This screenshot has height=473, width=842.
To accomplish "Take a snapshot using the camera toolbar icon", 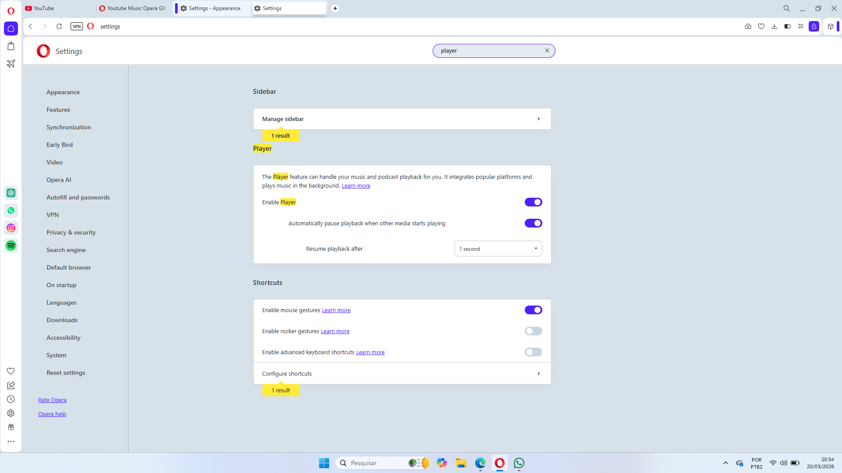I will coord(748,26).
